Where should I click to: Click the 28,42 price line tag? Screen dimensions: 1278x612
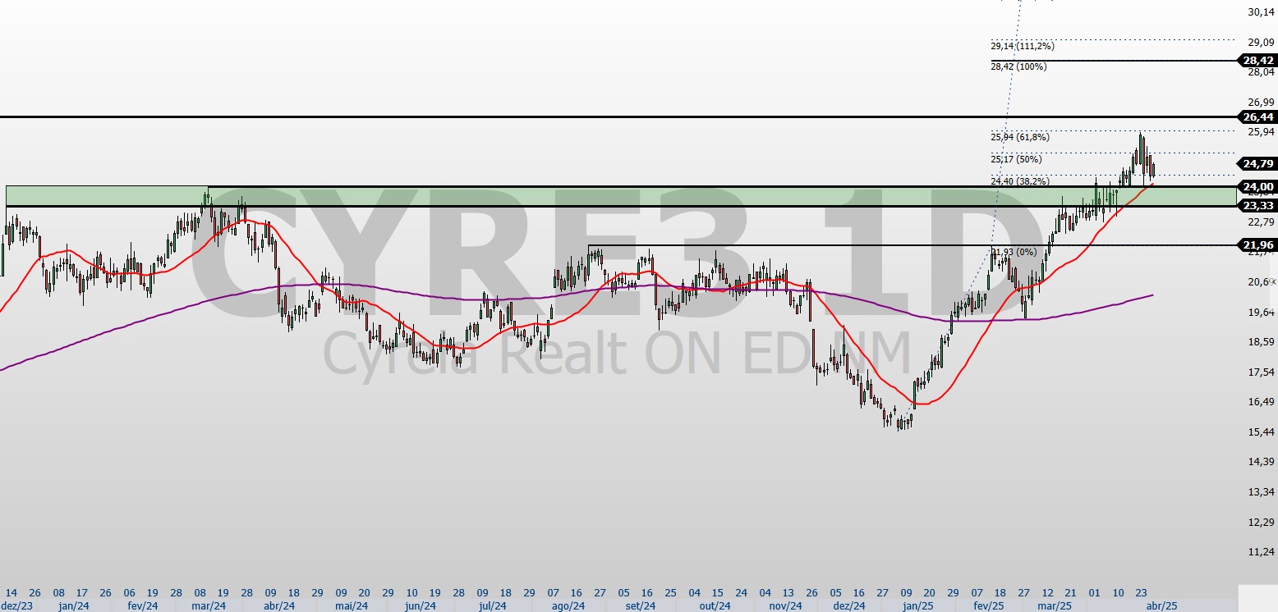click(x=1257, y=61)
